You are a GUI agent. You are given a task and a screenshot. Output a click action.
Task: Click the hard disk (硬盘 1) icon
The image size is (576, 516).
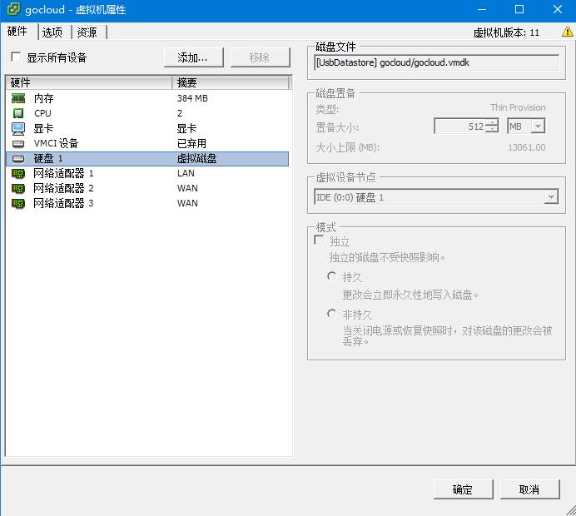[18, 158]
